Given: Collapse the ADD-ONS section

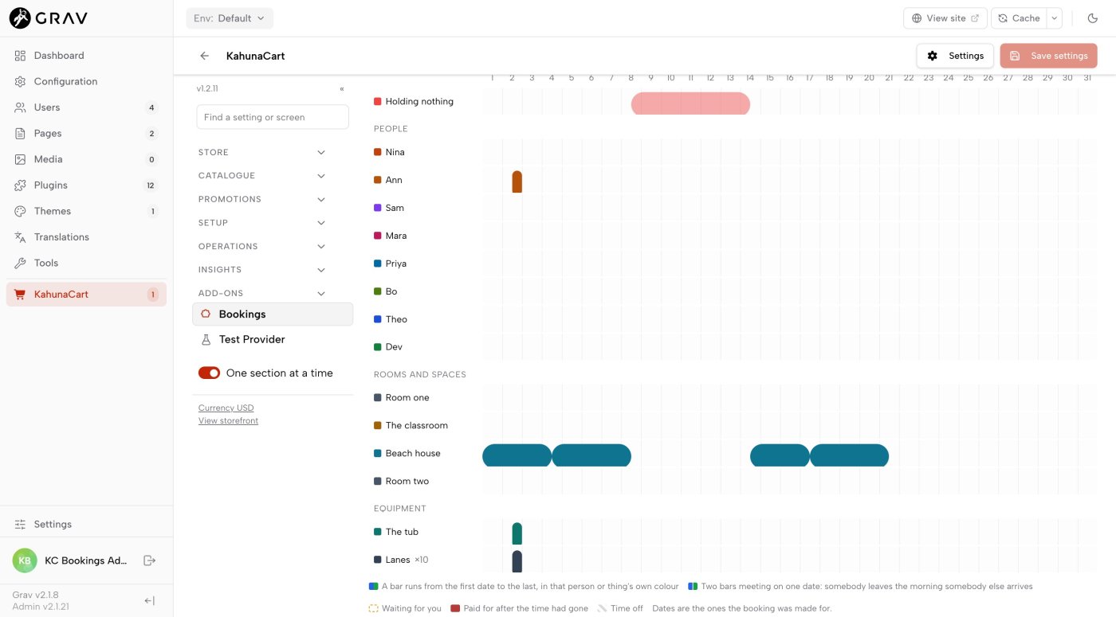Looking at the screenshot, I should [x=262, y=293].
